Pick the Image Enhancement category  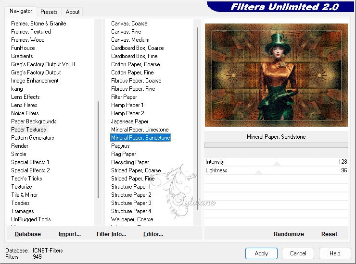click(x=35, y=81)
